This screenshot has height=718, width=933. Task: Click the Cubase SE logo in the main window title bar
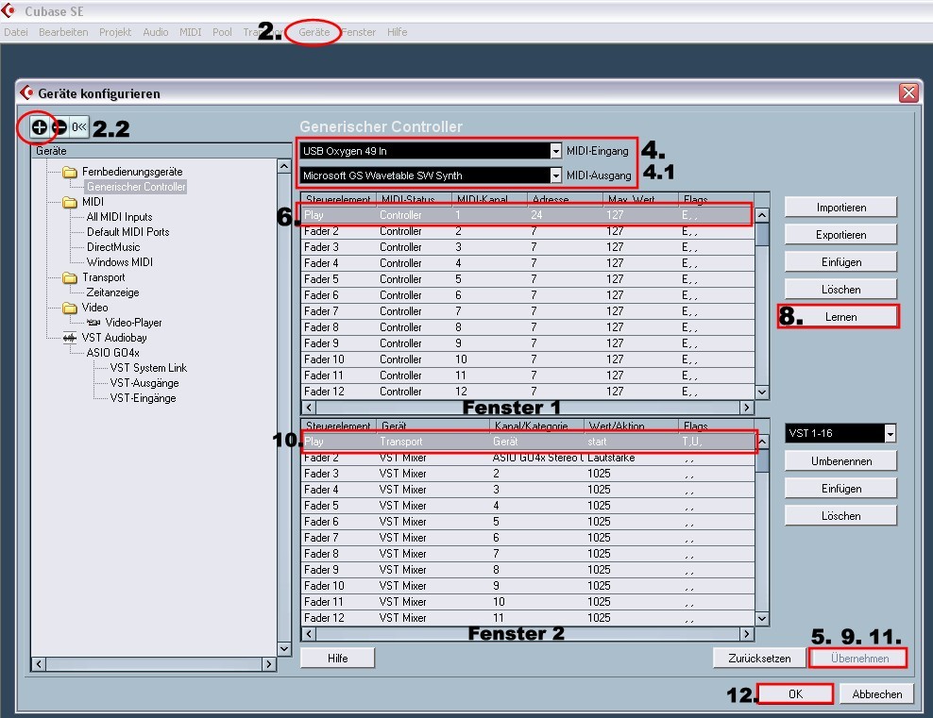pos(8,10)
